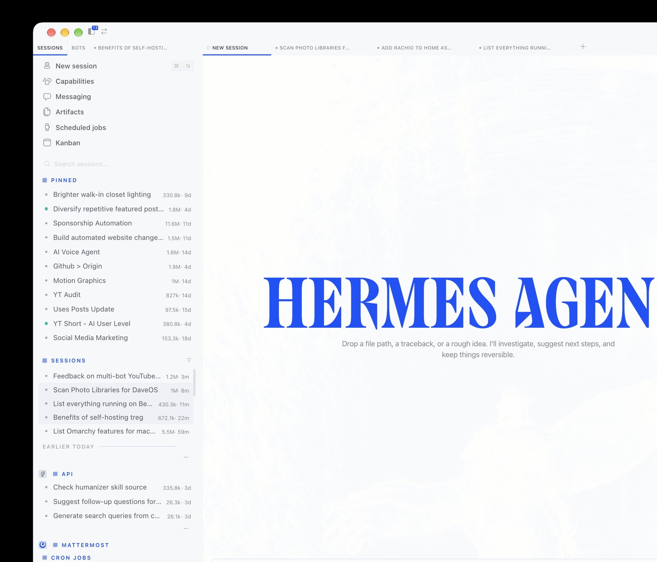The height and width of the screenshot is (562, 657).
Task: Collapse the PINNED section header
Action: (x=64, y=180)
